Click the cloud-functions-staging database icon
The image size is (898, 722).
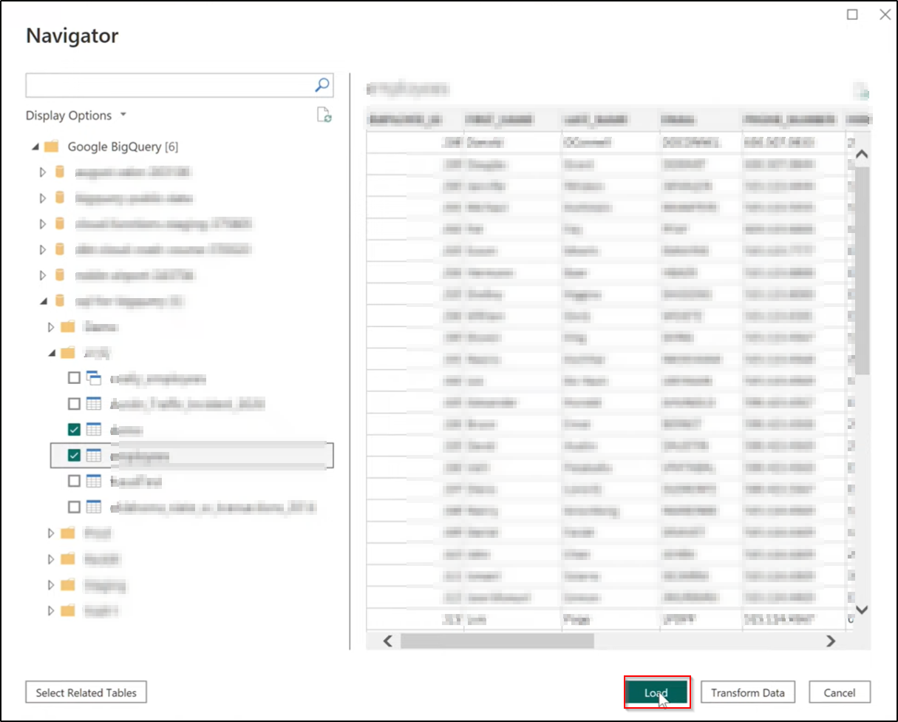[x=60, y=223]
